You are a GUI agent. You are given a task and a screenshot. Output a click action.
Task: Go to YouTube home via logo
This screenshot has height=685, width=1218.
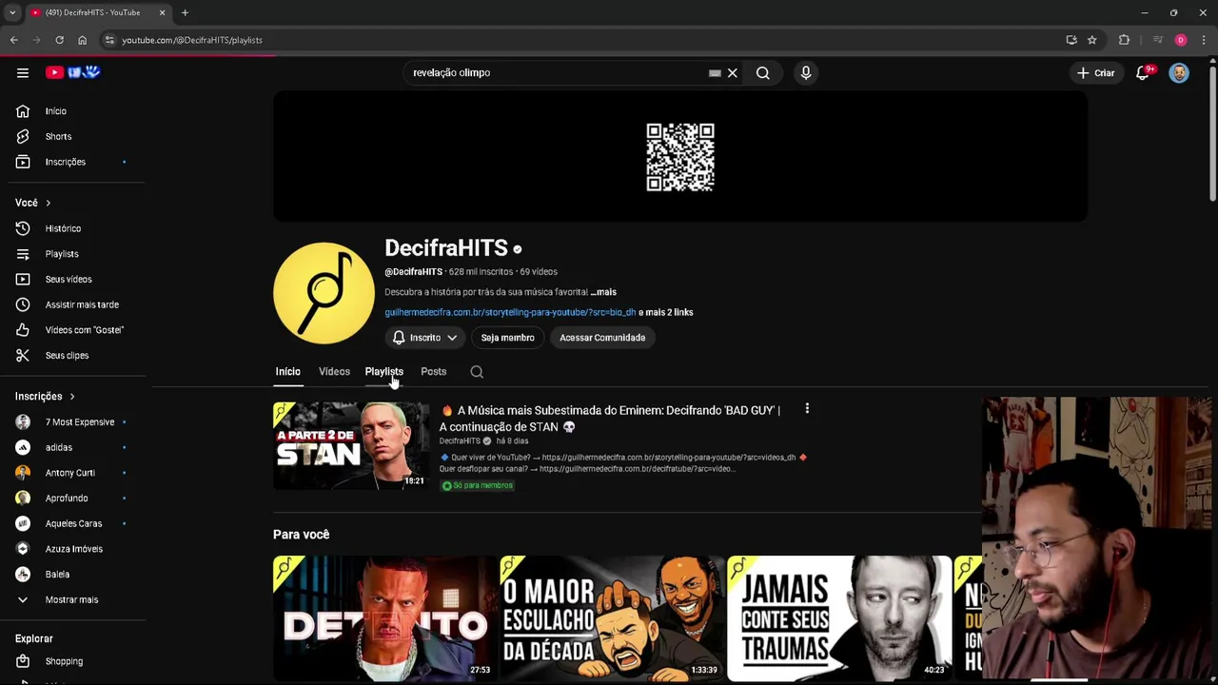pos(72,72)
